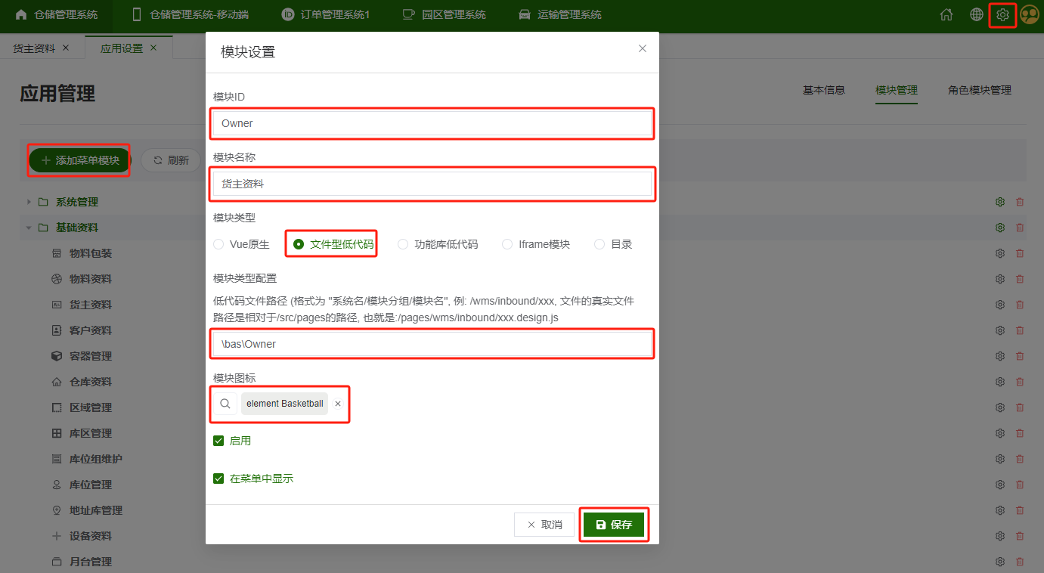Delete the 月台管理 row
Screen dimensions: 1044x573
(x=1020, y=562)
